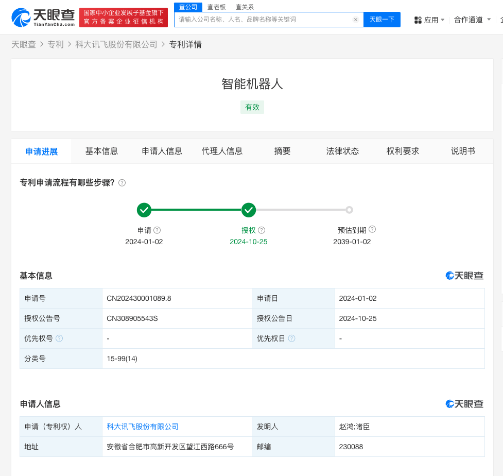This screenshot has height=476, width=503.
Task: Open 天眼查 breadcrumb link
Action: pos(24,45)
